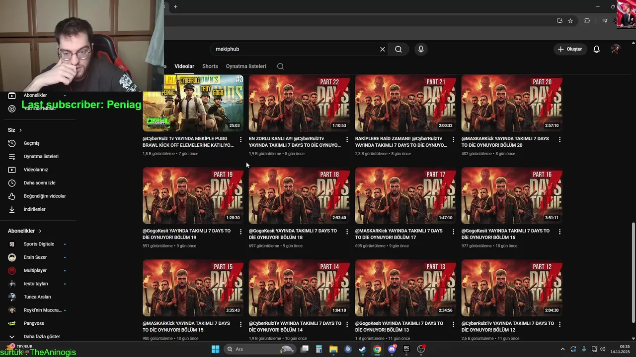Image resolution: width=636 pixels, height=357 pixels.
Task: Open Discord from taskbar
Action: [x=392, y=349]
